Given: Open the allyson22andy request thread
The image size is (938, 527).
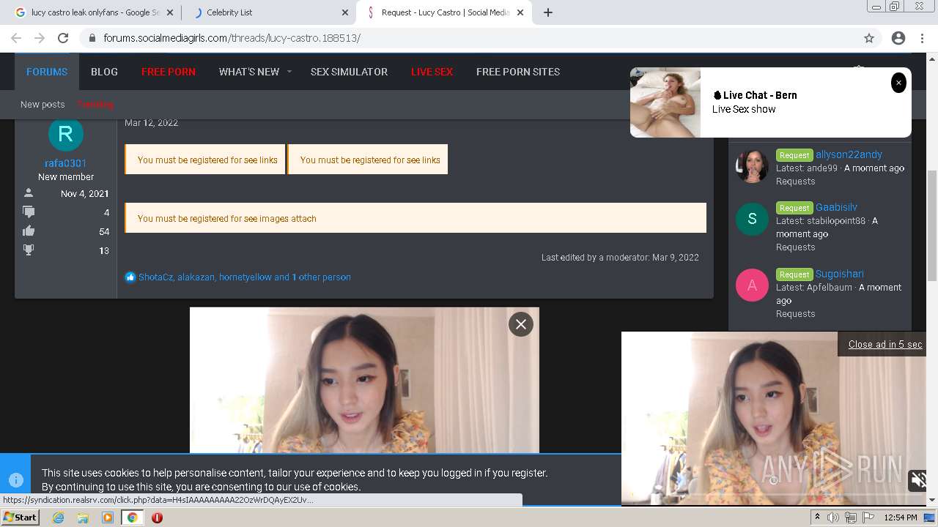Looking at the screenshot, I should [849, 154].
